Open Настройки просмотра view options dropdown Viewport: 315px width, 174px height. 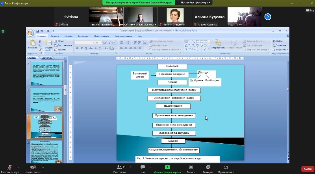[x=195, y=2]
